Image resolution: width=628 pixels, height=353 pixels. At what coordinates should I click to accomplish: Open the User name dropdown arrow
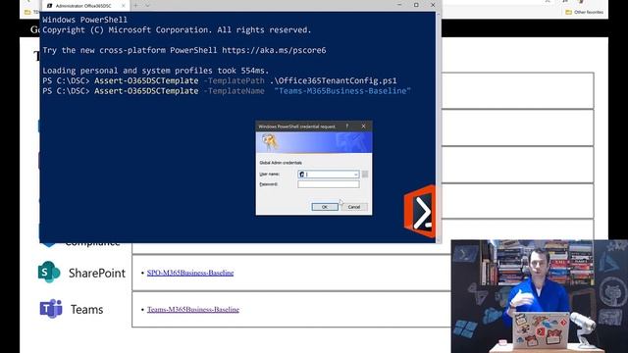pyautogui.click(x=355, y=175)
